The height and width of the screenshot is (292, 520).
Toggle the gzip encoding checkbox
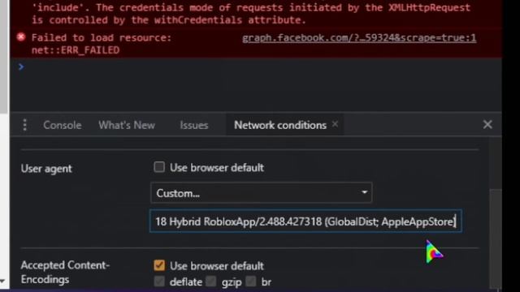click(x=211, y=281)
